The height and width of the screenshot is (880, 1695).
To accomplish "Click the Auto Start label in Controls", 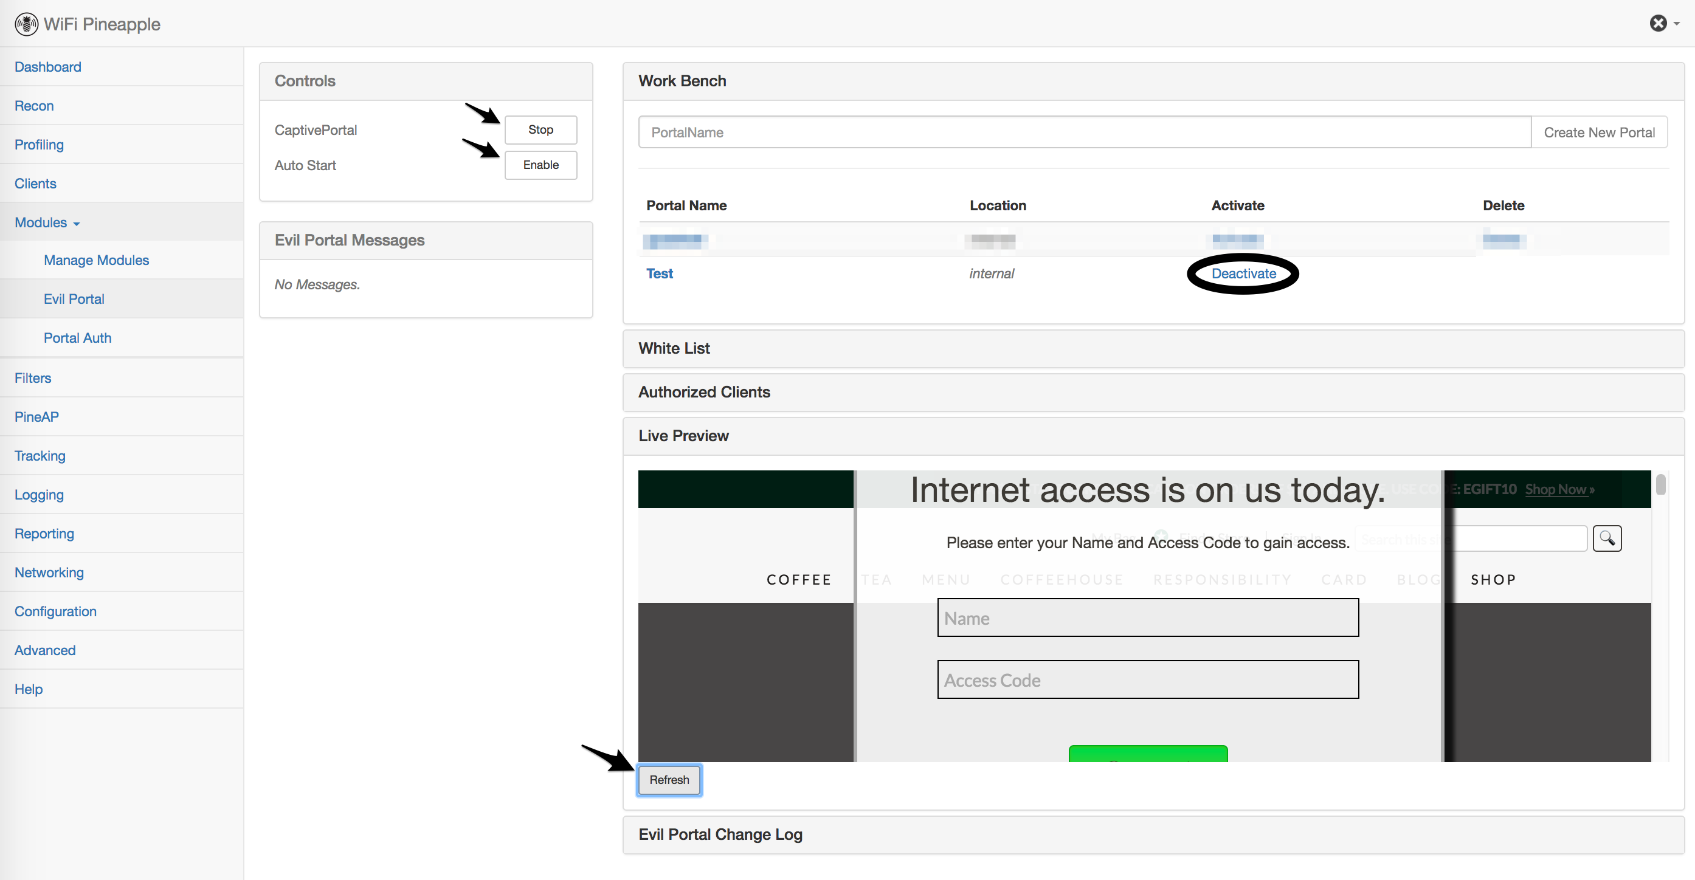I will 305,165.
